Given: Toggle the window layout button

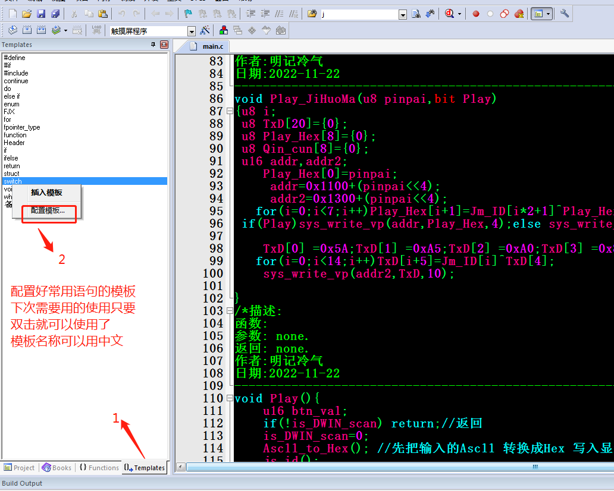Looking at the screenshot, I should pos(538,14).
